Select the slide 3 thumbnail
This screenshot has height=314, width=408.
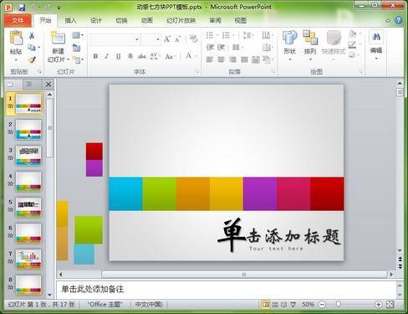coord(28,156)
